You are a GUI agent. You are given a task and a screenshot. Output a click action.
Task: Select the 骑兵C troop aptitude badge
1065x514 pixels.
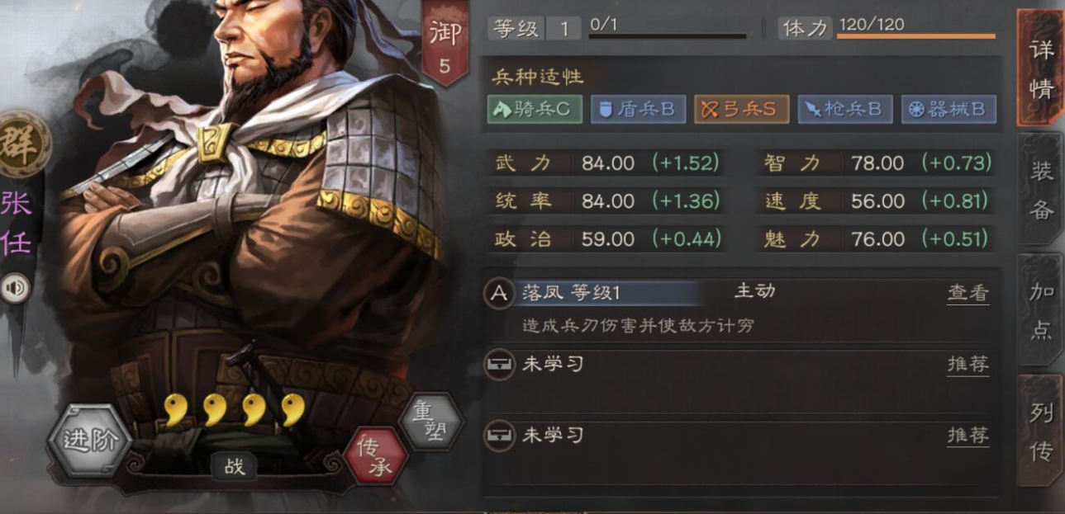[x=535, y=110]
